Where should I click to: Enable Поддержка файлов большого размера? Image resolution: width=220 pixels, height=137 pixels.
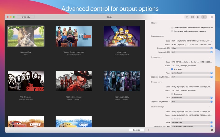172,31
